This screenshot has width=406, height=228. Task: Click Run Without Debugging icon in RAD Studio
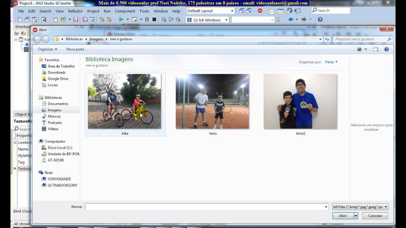pos(135,20)
